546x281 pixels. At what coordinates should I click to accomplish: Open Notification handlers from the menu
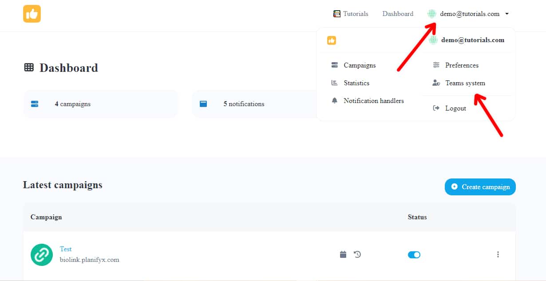coord(373,101)
